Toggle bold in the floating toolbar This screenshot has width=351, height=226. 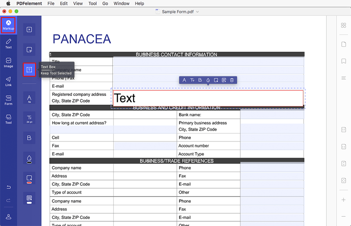[200, 80]
